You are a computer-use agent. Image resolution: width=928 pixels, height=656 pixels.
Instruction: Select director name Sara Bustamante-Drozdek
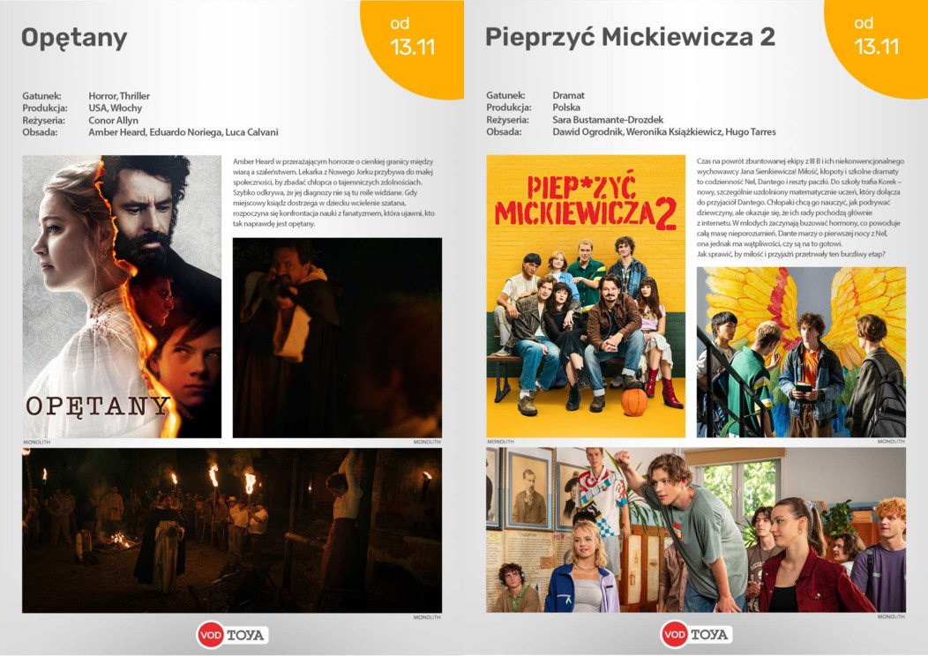(x=608, y=120)
